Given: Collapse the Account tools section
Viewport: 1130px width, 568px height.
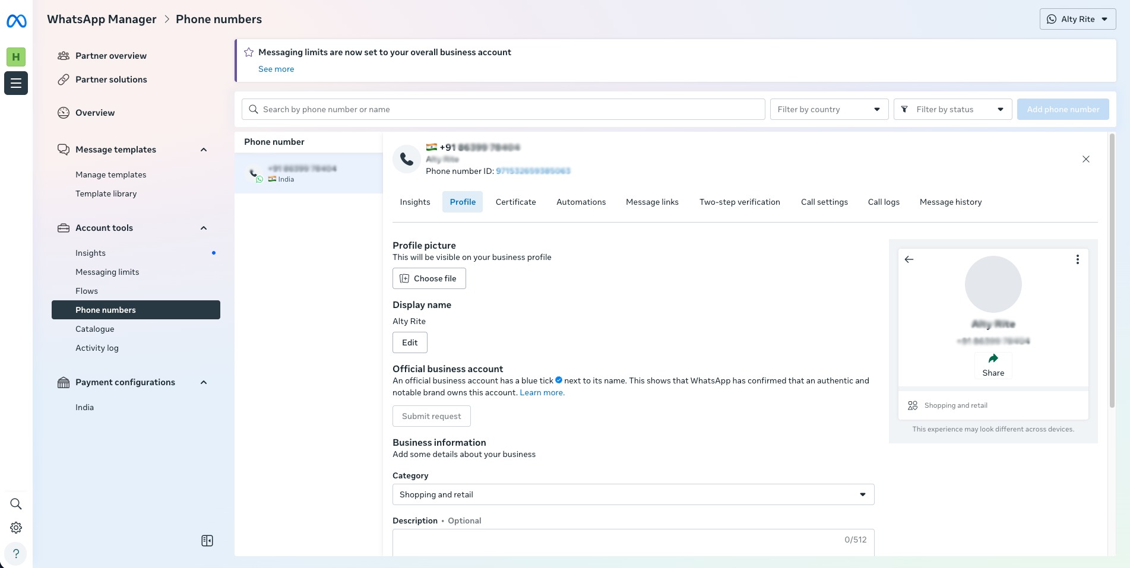Looking at the screenshot, I should 204,228.
